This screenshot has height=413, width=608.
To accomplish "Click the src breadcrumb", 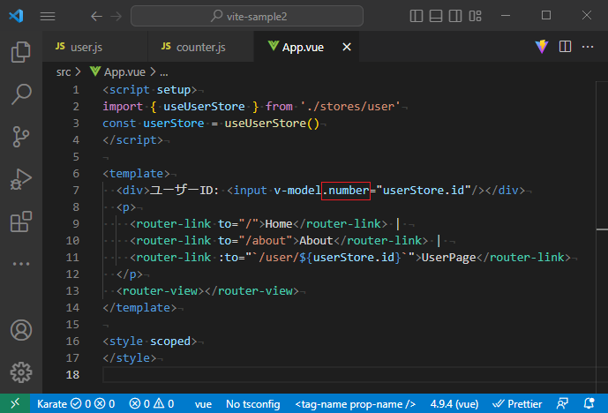I will pos(64,72).
